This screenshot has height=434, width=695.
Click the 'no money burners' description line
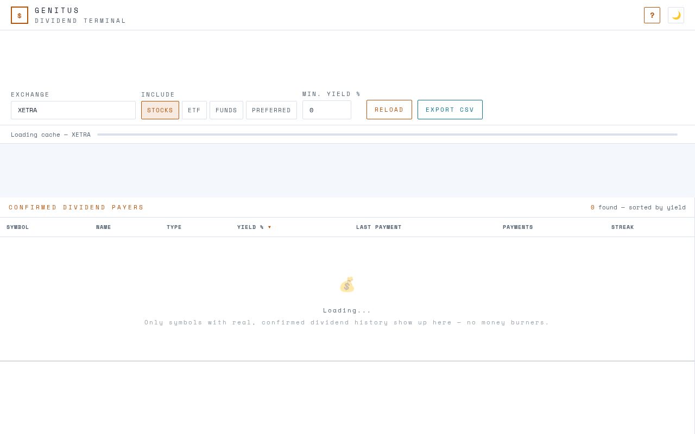[347, 322]
